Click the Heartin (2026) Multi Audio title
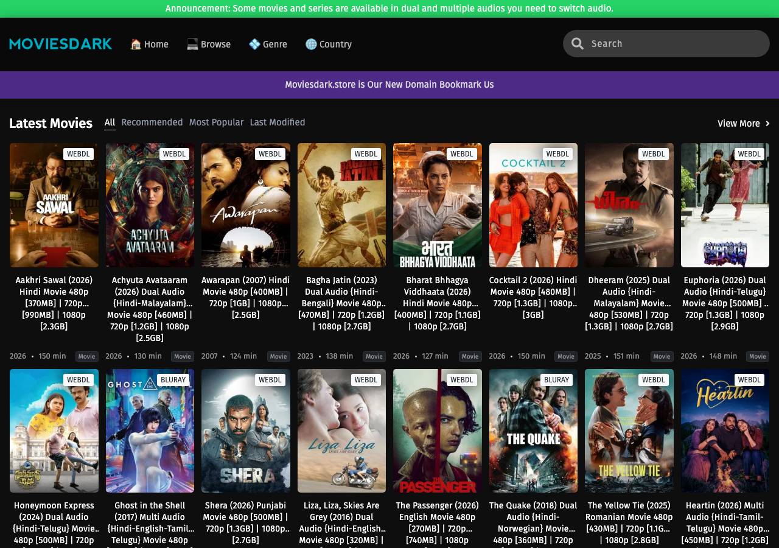Image resolution: width=779 pixels, height=548 pixels. click(725, 522)
